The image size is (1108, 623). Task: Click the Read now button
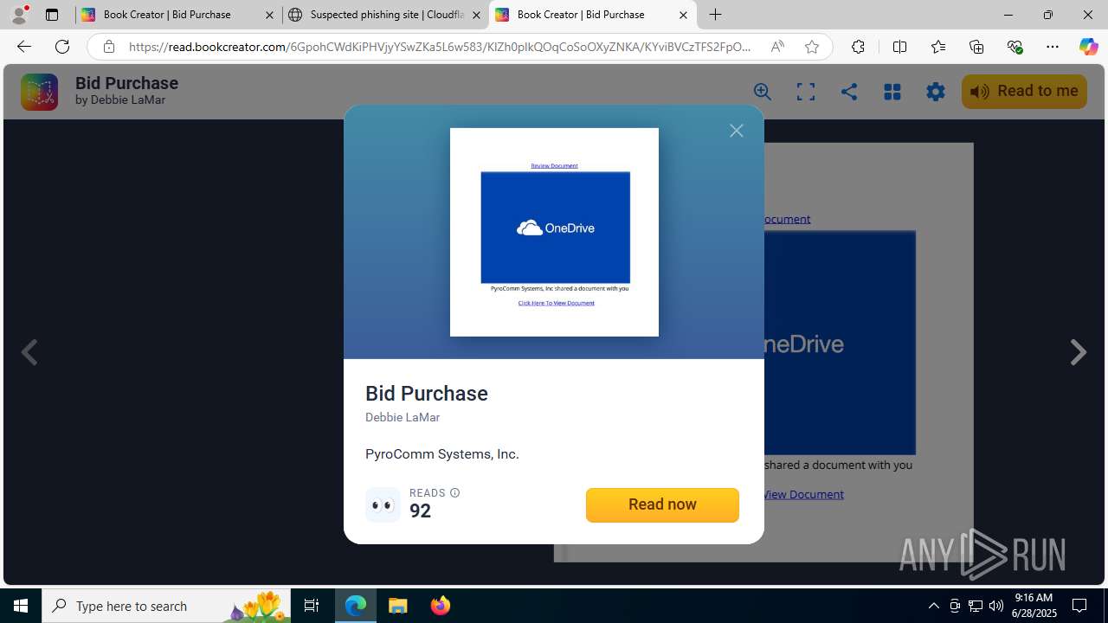click(662, 504)
